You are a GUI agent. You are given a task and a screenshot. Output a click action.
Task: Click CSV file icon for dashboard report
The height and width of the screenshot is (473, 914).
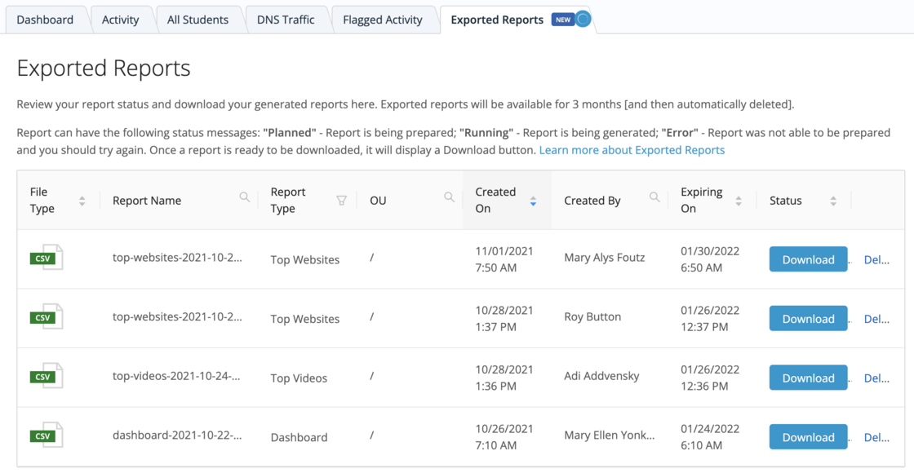[x=46, y=436]
